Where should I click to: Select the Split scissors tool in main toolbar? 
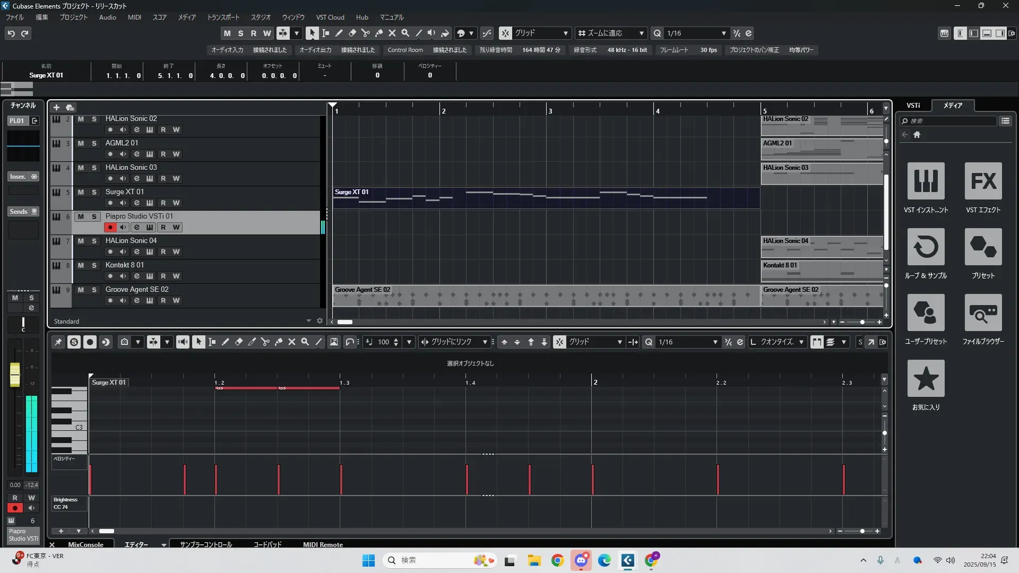pyautogui.click(x=365, y=33)
